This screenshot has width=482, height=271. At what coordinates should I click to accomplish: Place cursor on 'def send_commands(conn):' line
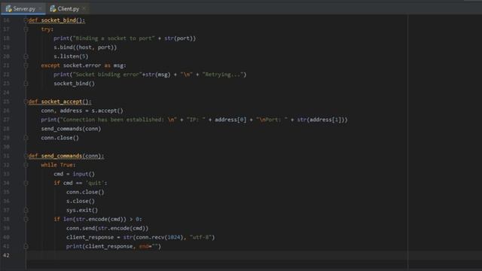[x=66, y=156]
